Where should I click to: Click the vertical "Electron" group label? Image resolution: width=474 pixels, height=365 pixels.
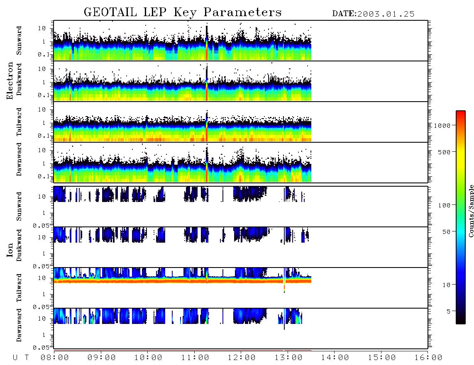[10, 80]
